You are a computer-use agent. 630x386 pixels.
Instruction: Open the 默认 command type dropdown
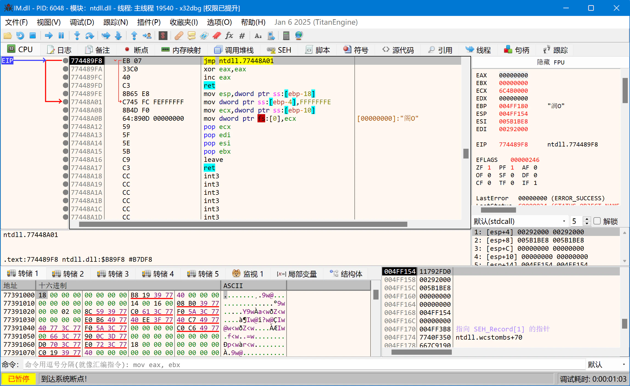(606, 365)
